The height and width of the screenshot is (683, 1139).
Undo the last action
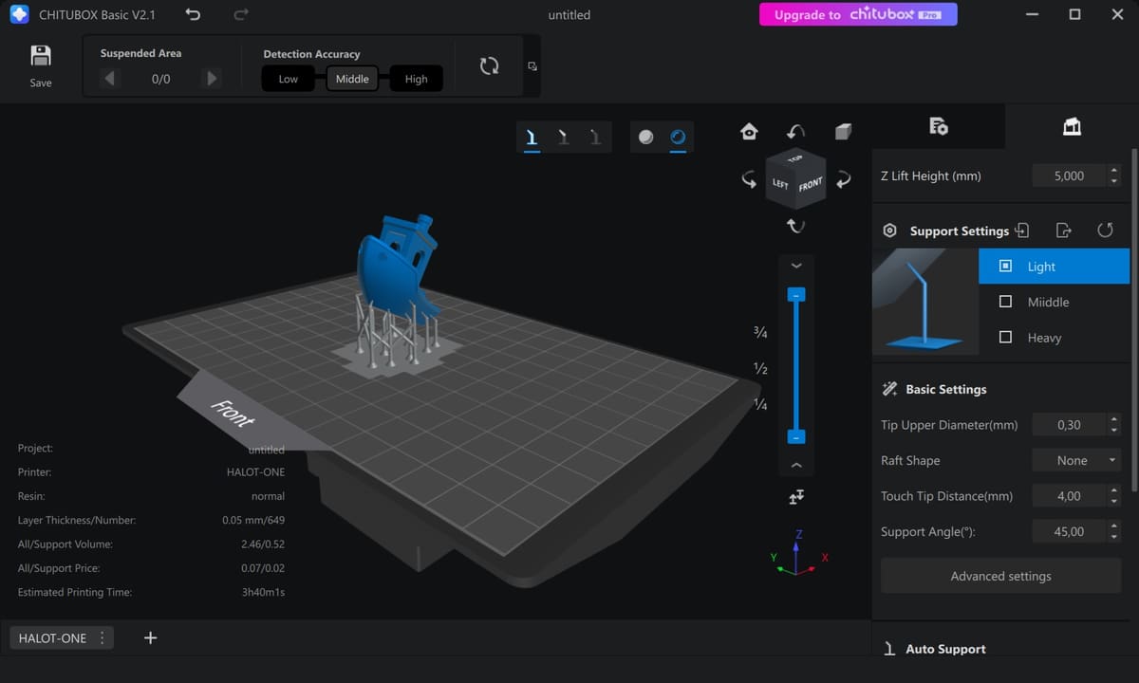point(193,14)
